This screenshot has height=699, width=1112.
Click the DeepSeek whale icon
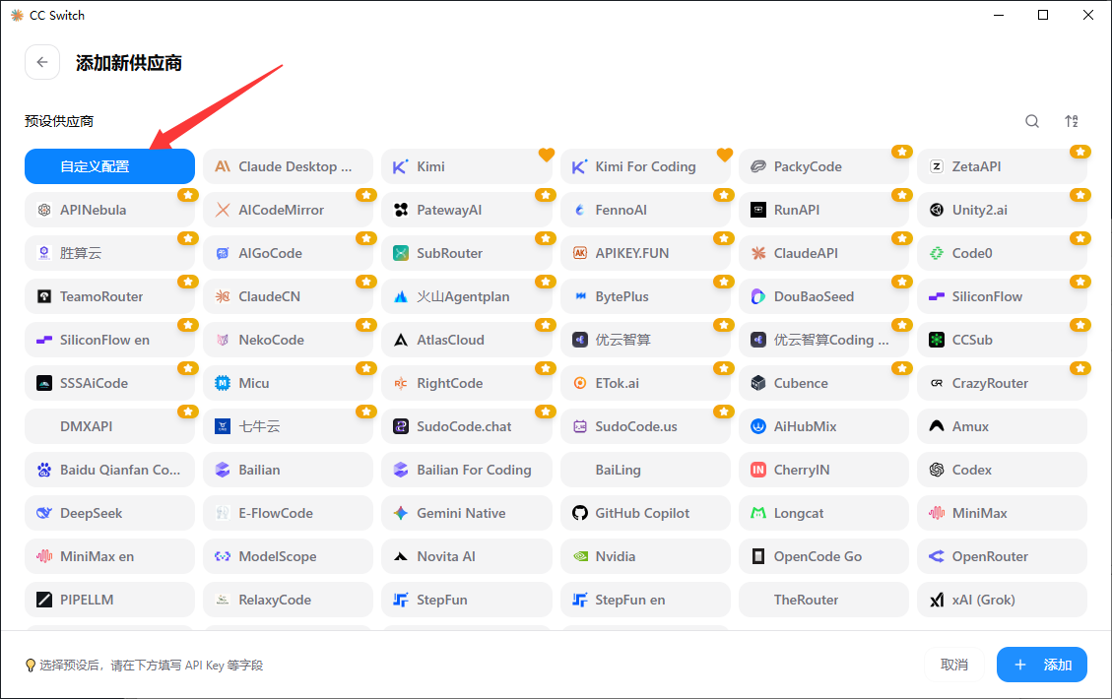pyautogui.click(x=44, y=513)
